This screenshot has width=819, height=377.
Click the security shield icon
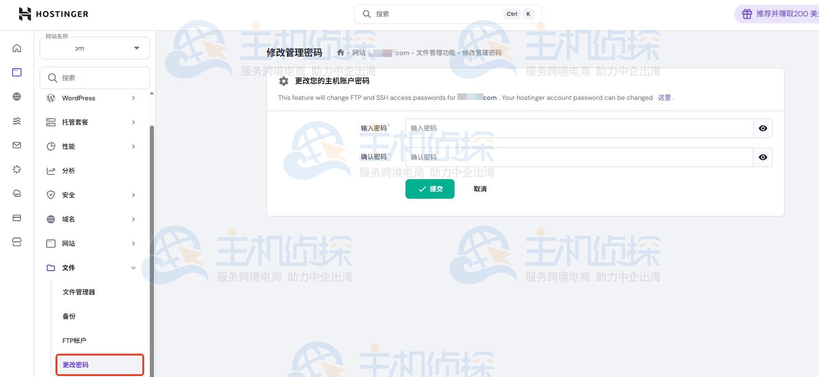click(51, 195)
